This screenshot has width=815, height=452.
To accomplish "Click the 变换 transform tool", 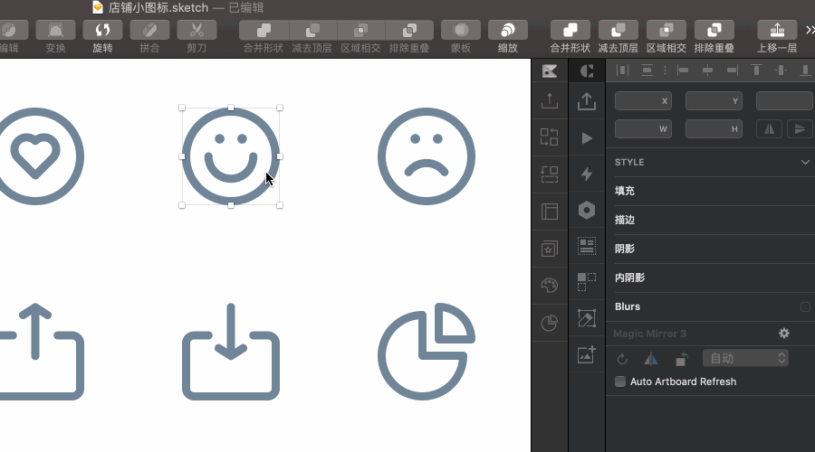I will [x=55, y=30].
